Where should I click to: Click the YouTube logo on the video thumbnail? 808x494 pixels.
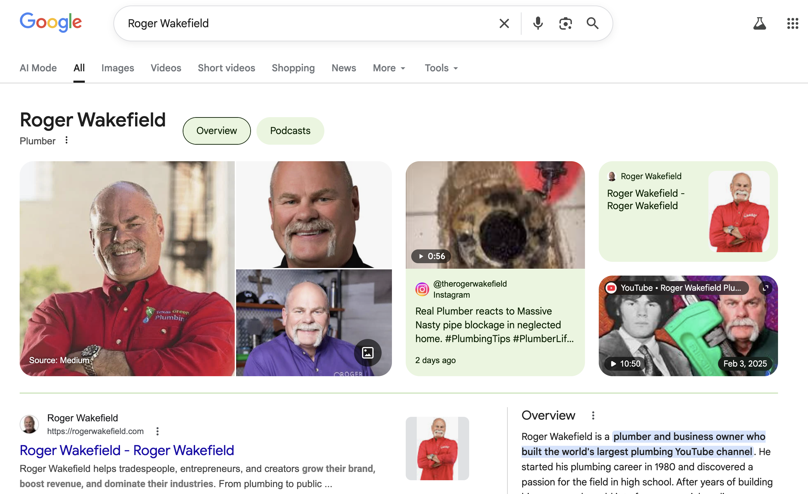click(x=611, y=288)
